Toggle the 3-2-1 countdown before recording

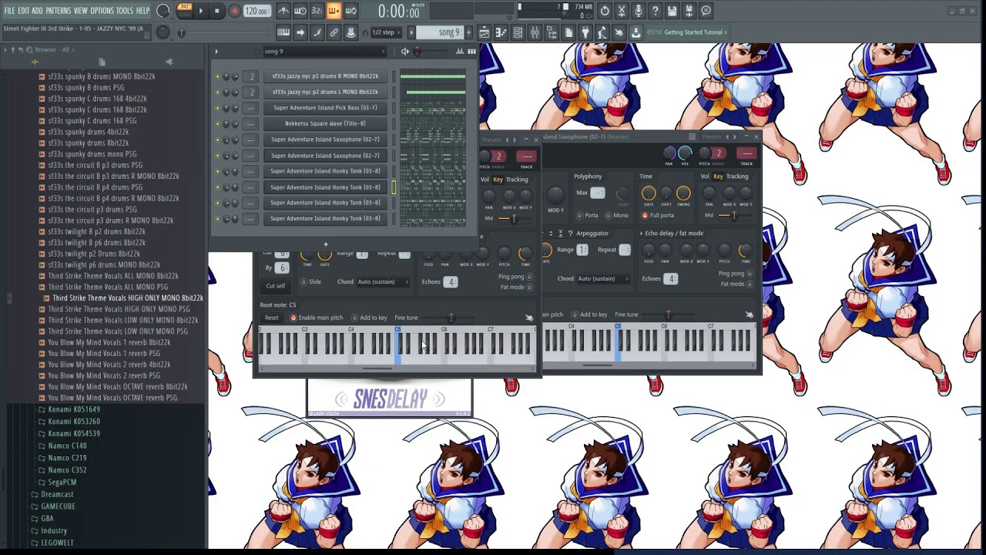tap(317, 12)
